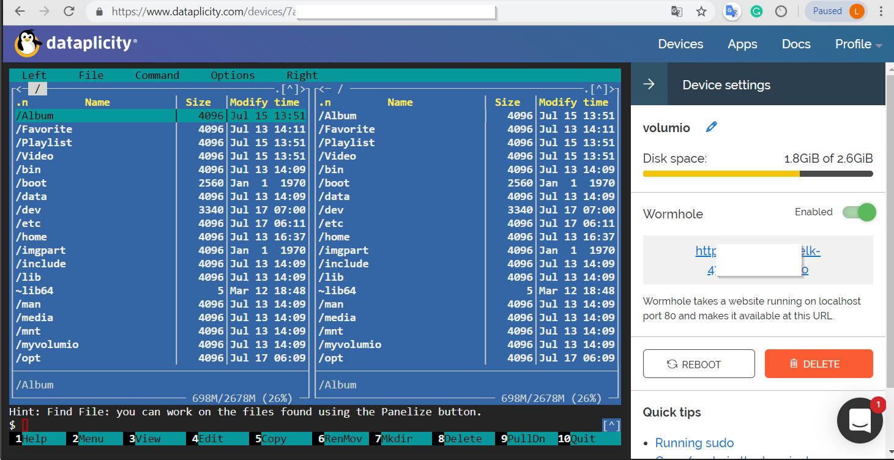
Task: Edit device name volumio with pencil icon
Action: tap(711, 127)
